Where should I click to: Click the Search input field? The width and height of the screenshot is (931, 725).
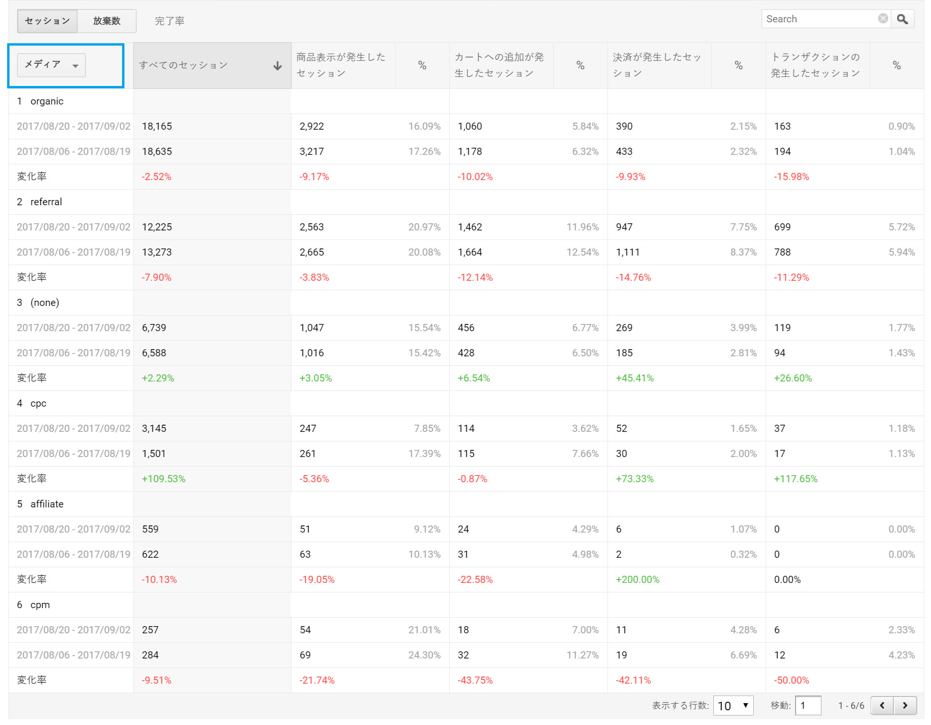coord(821,19)
